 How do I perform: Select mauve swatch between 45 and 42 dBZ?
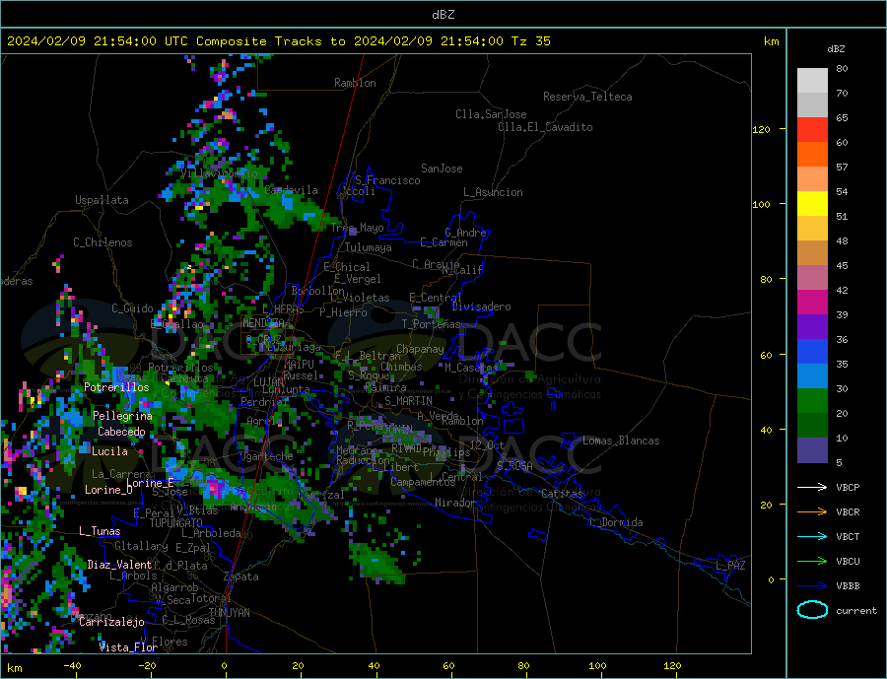click(x=812, y=278)
